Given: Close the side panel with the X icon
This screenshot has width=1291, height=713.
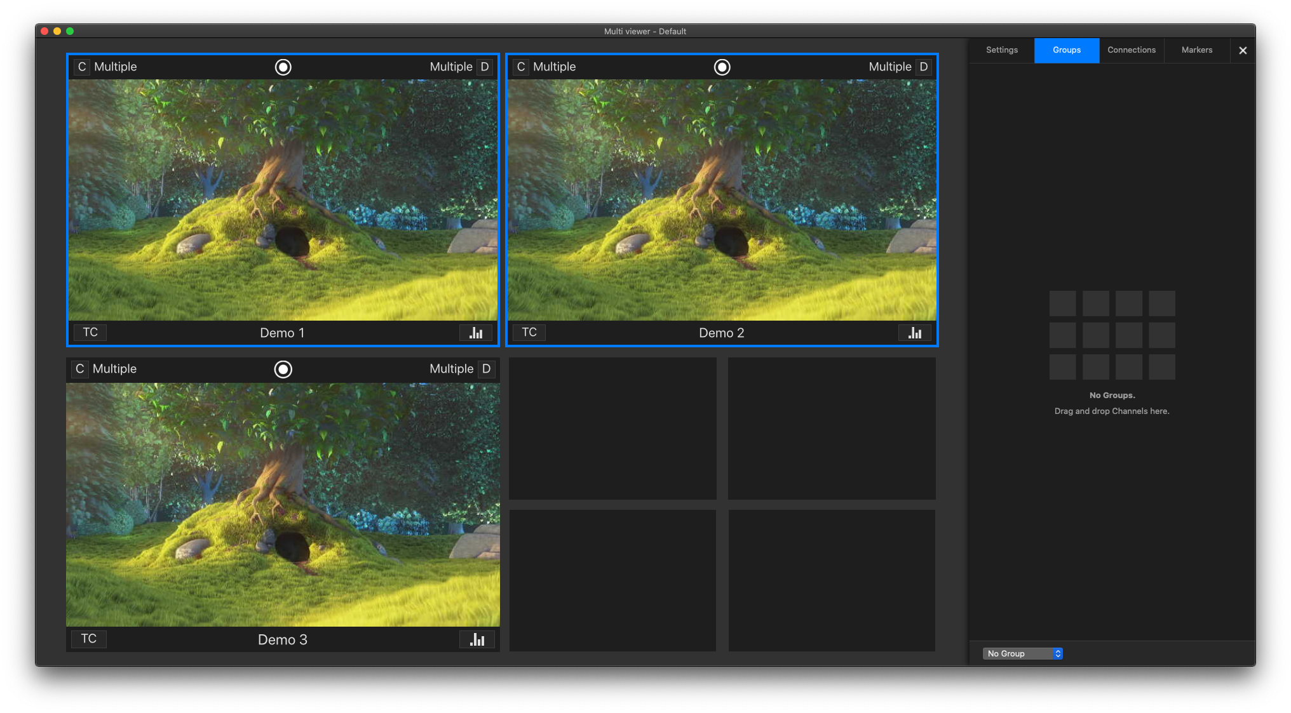Looking at the screenshot, I should (1243, 51).
